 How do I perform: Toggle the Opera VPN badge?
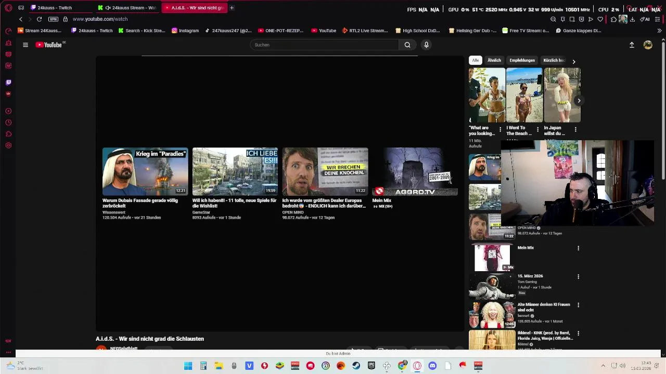pos(53,19)
